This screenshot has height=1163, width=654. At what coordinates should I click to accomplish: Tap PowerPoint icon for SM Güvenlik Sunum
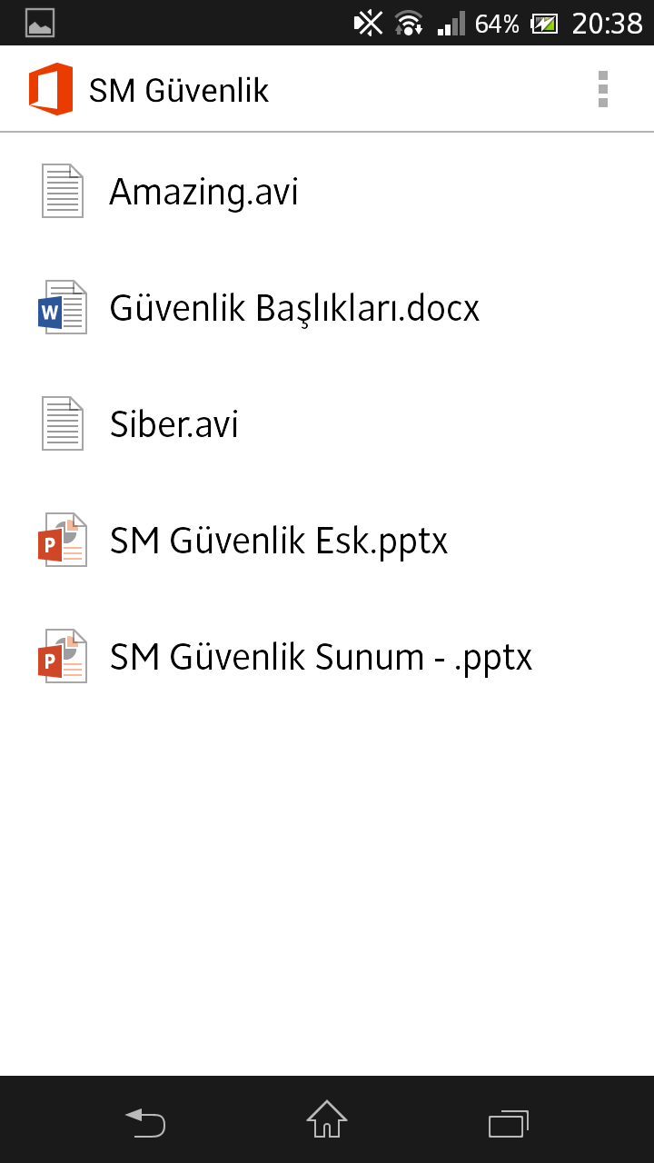click(63, 656)
